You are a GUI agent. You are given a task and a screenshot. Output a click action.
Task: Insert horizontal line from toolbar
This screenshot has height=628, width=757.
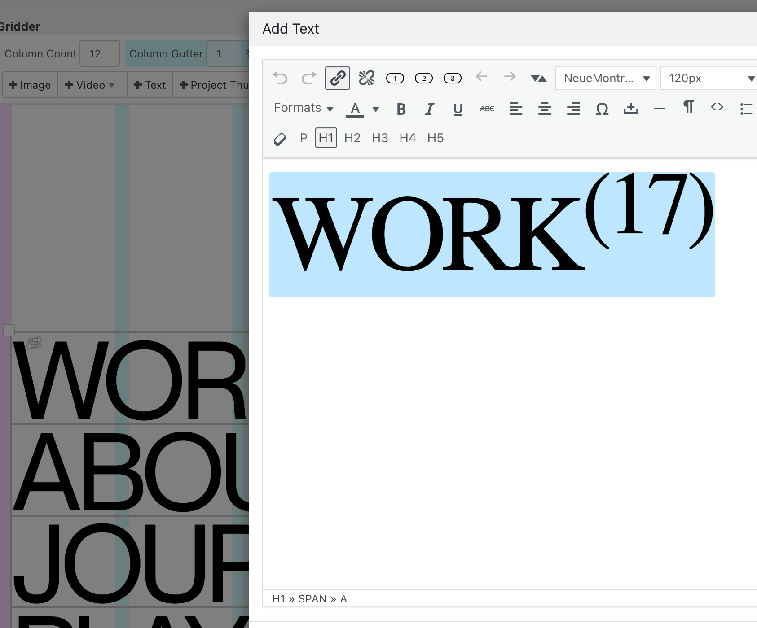pos(660,109)
